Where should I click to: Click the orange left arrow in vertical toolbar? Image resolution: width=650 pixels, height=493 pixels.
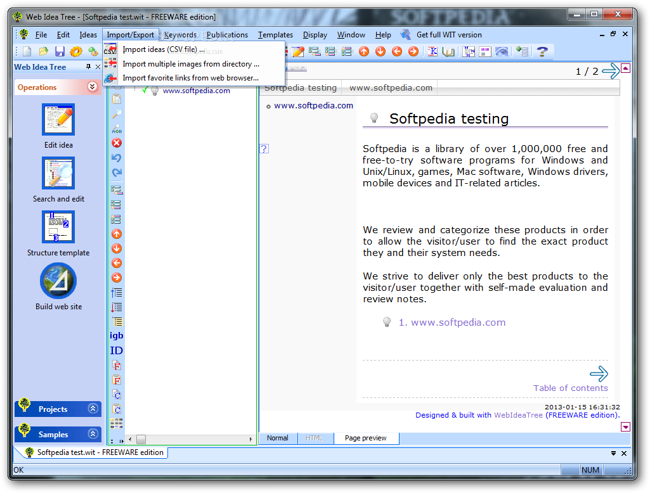pyautogui.click(x=117, y=263)
